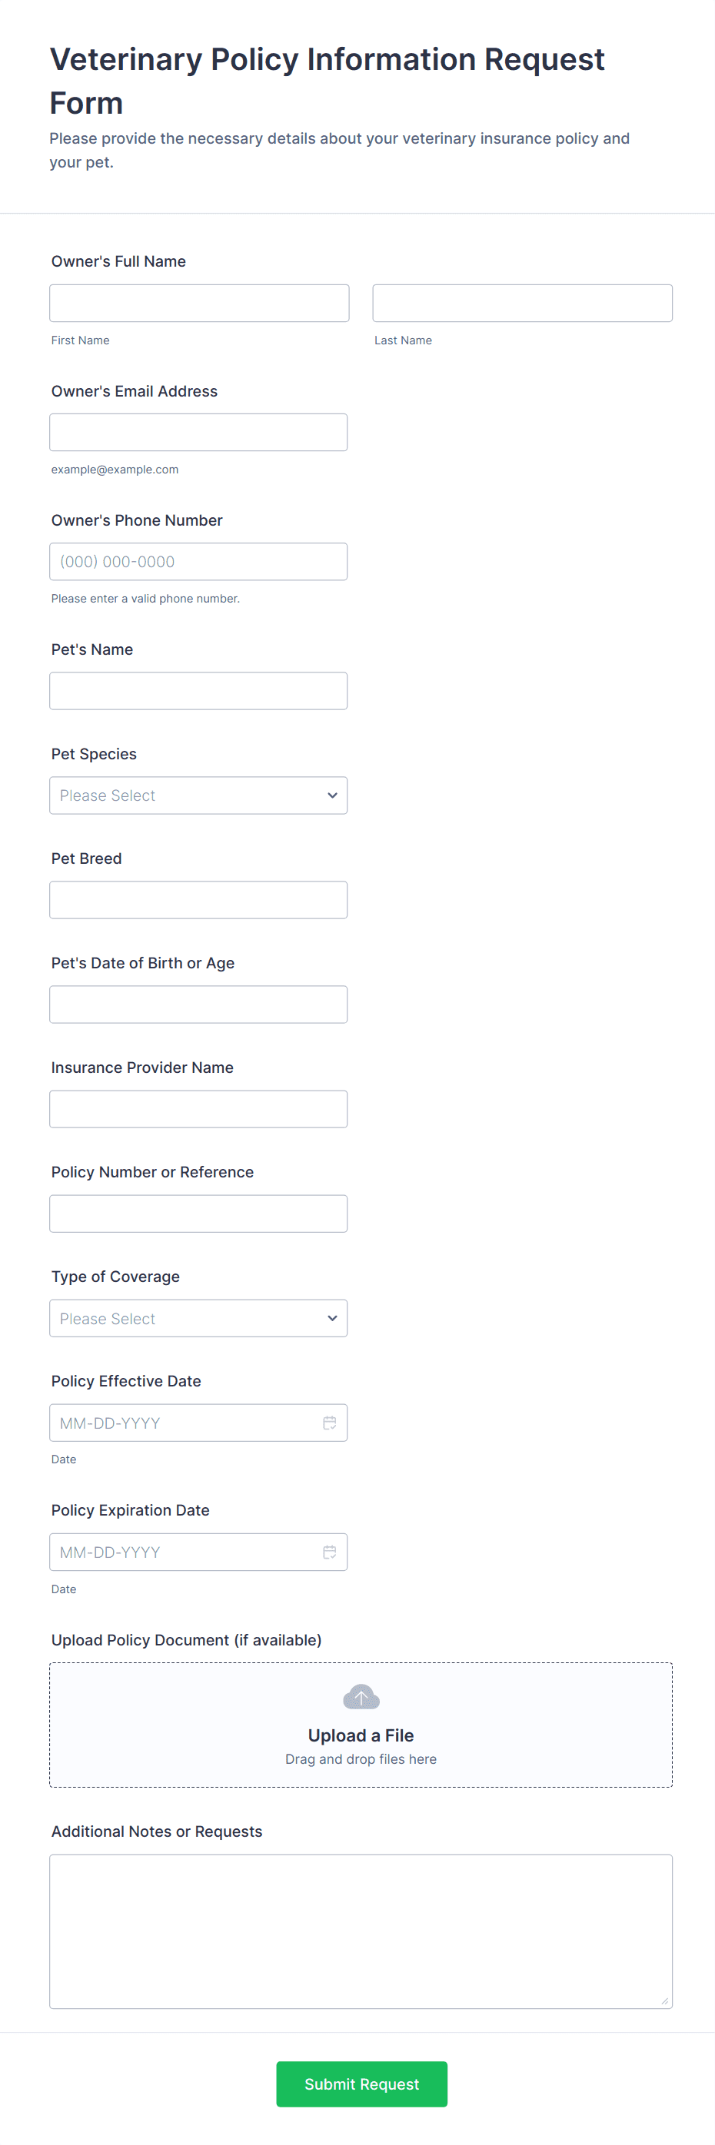Click the cloud upload icon
Image resolution: width=715 pixels, height=2145 pixels.
click(361, 1696)
